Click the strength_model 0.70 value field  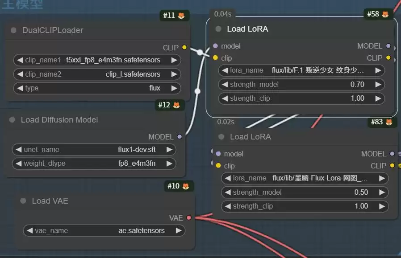(301, 85)
